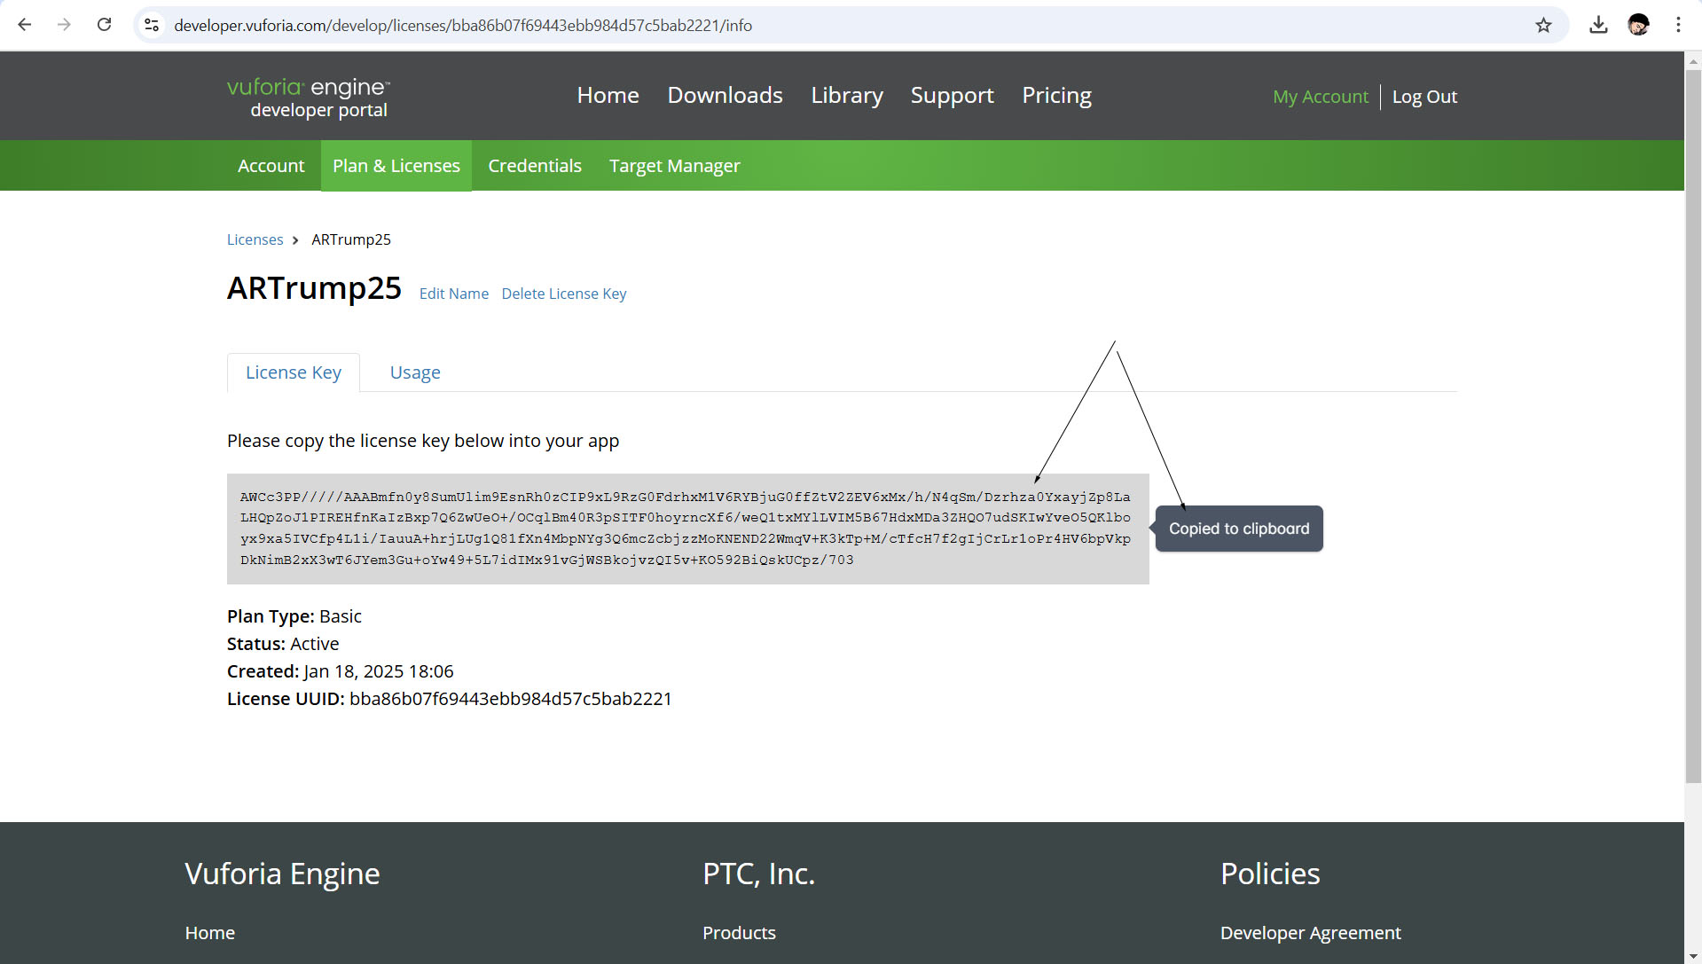
Task: Switch to the Usage tab
Action: (415, 372)
